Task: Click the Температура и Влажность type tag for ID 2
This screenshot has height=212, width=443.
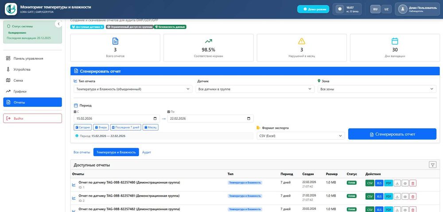Action: [x=245, y=196]
